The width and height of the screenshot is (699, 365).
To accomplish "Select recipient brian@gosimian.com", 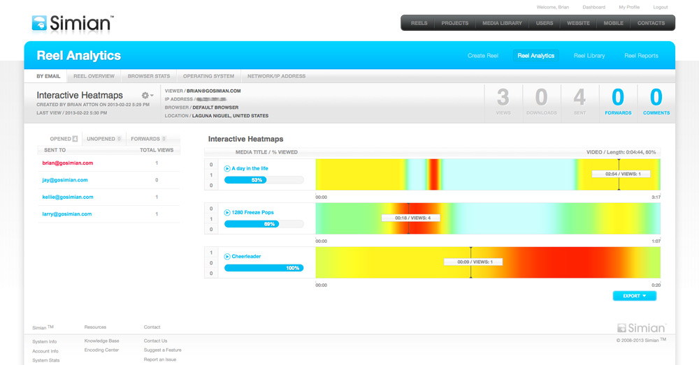I will click(68, 163).
